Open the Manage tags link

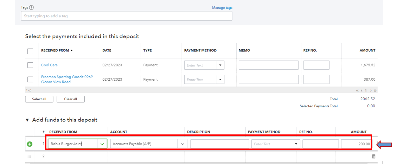click(222, 8)
